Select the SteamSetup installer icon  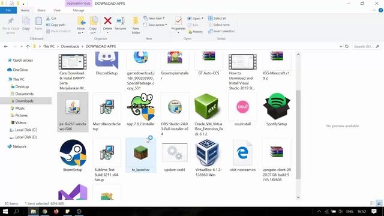[x=73, y=153]
